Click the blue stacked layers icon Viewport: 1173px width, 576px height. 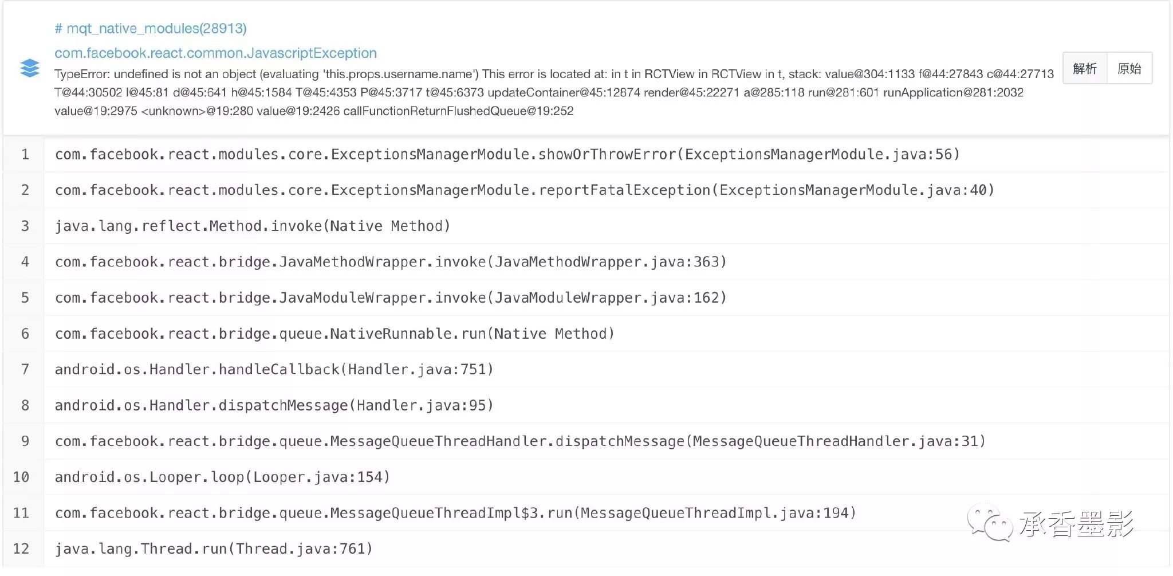pyautogui.click(x=30, y=68)
